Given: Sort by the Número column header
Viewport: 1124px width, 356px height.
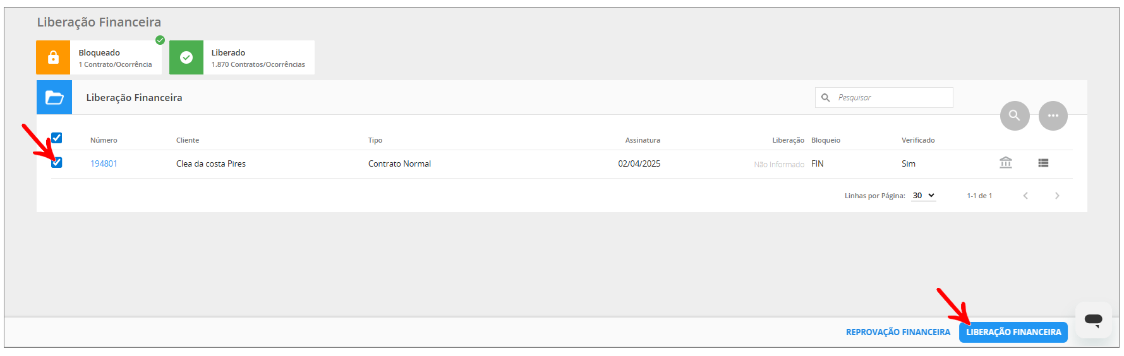Looking at the screenshot, I should tap(104, 140).
